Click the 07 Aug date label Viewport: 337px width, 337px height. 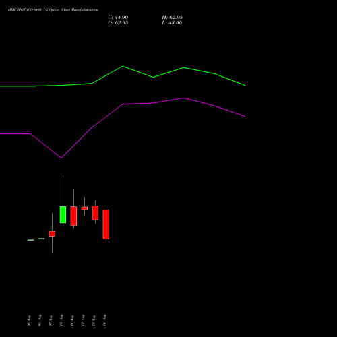coord(51,321)
